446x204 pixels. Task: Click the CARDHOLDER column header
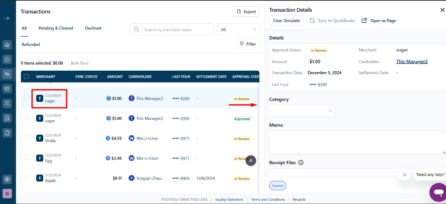(x=140, y=77)
